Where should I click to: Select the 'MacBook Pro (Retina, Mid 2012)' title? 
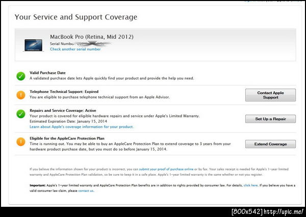tap(92, 37)
